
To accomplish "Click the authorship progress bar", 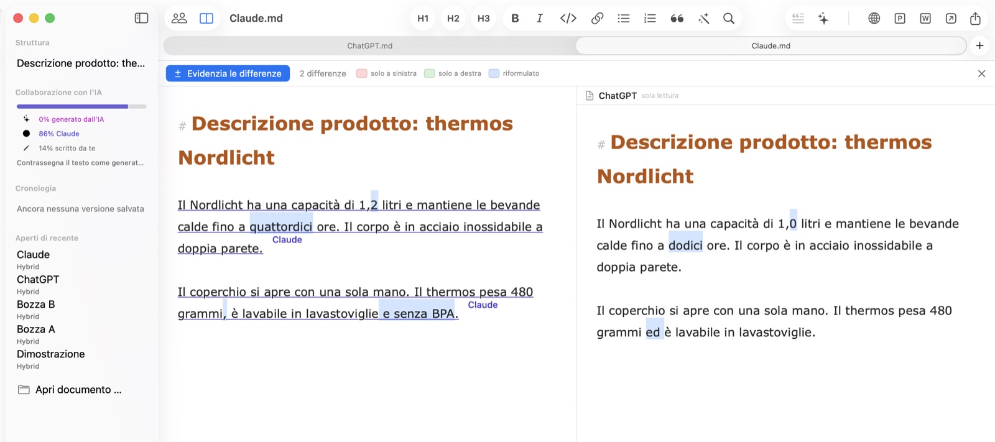I will click(x=81, y=106).
